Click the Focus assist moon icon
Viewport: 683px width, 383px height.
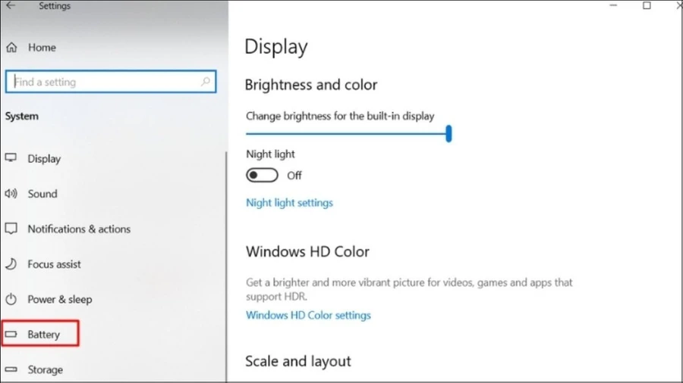click(11, 263)
